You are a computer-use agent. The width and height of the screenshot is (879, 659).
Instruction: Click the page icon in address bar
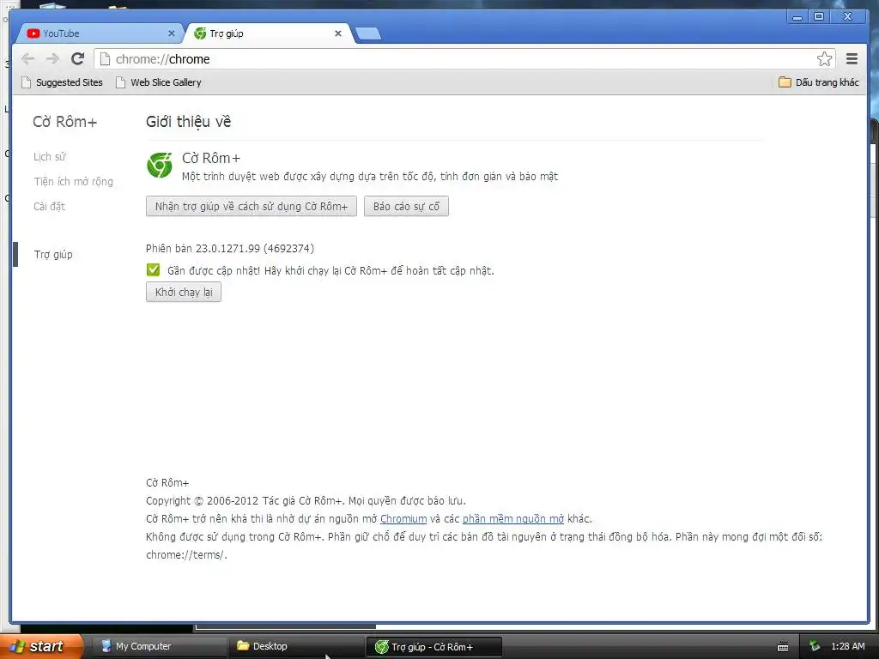click(x=105, y=59)
